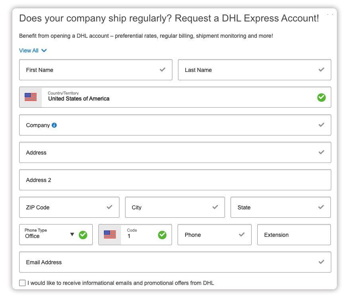This screenshot has width=350, height=300.
Task: Focus the ZIP Code field
Action: point(69,207)
